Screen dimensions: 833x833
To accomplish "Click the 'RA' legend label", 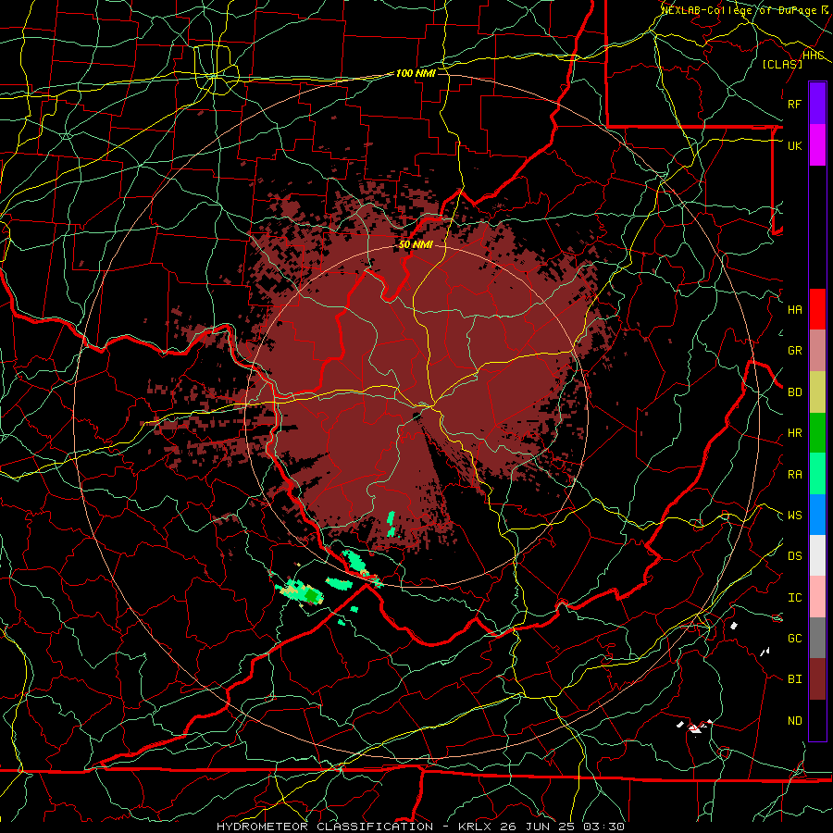I will pos(795,475).
